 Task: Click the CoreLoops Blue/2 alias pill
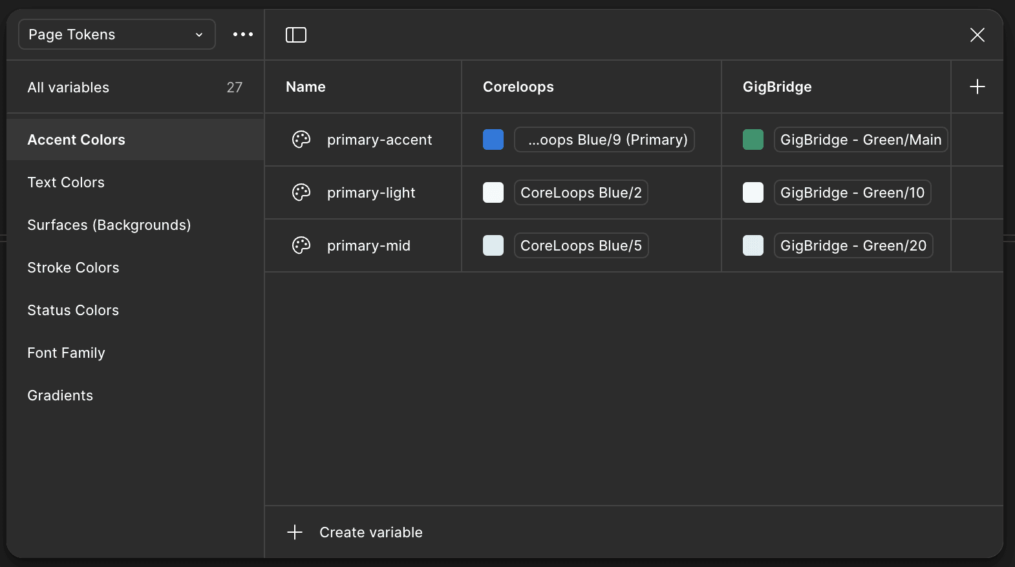pyautogui.click(x=581, y=192)
